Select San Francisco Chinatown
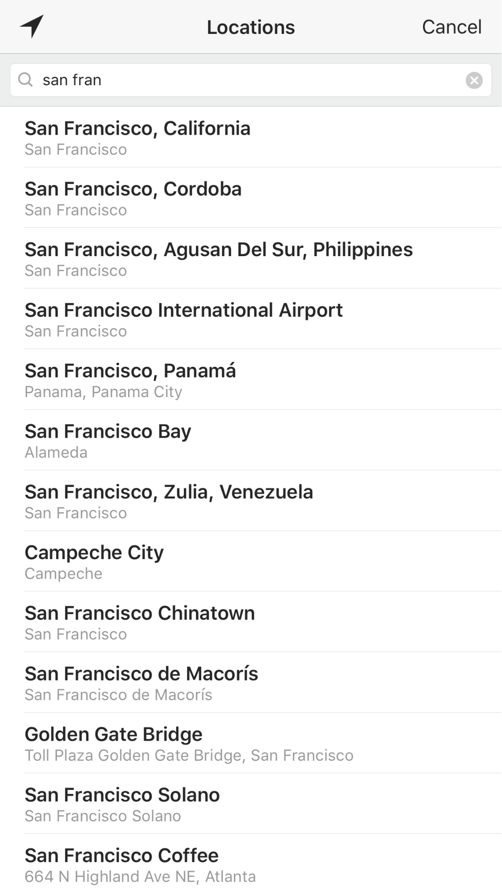This screenshot has width=502, height=892. click(x=140, y=622)
